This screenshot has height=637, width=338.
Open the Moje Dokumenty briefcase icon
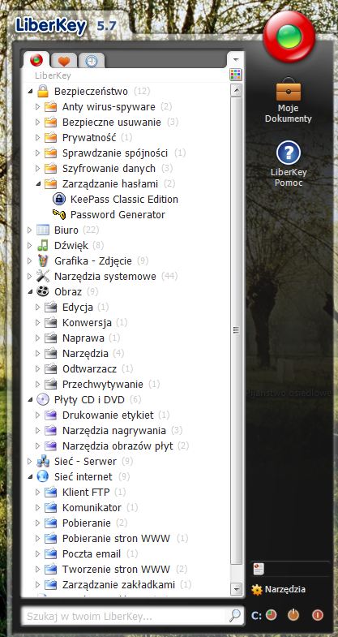pos(288,90)
